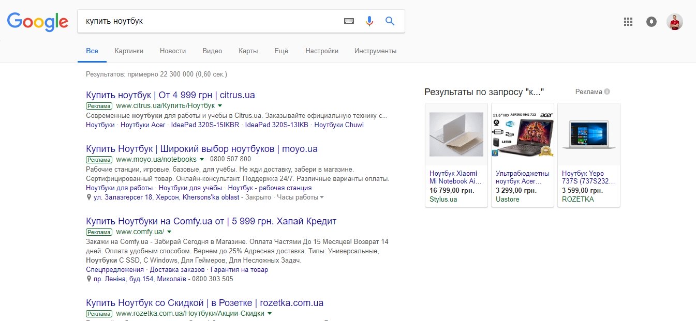Screen dimensions: 696x321
Task: Click the Результаты по запросу heading
Action: (x=484, y=92)
